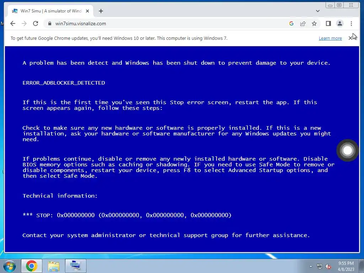Open the Chrome profile menu

pos(340,23)
